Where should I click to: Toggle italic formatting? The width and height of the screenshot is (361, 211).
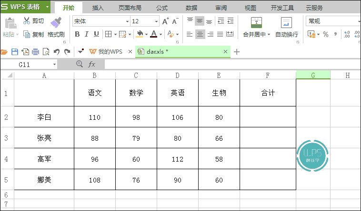(x=87, y=35)
